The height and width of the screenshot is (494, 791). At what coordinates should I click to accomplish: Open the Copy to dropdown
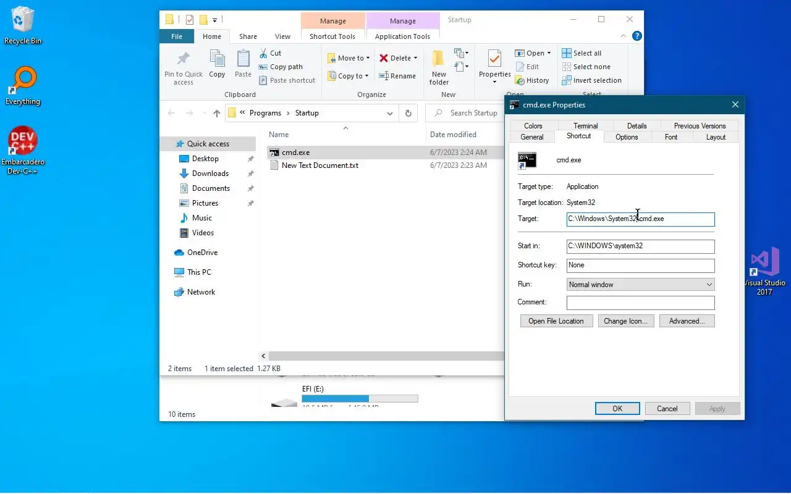pos(349,76)
